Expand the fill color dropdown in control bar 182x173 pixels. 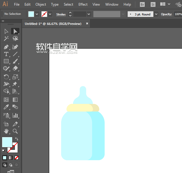[37, 14]
